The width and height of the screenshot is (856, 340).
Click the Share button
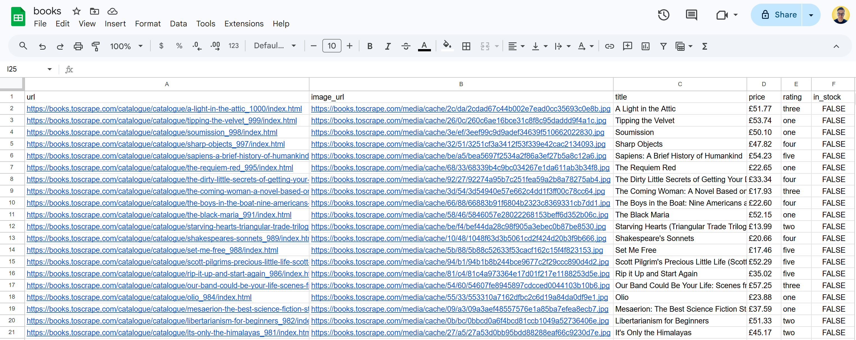(x=776, y=15)
